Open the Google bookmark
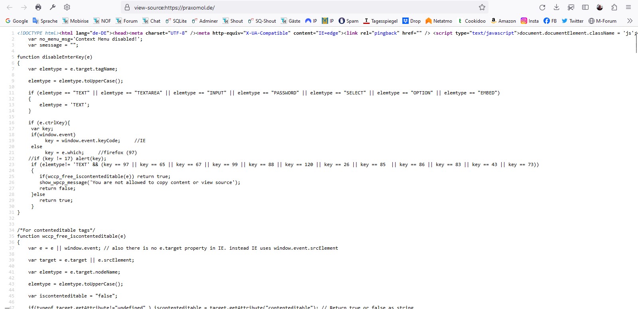The width and height of the screenshot is (638, 309). tap(16, 21)
